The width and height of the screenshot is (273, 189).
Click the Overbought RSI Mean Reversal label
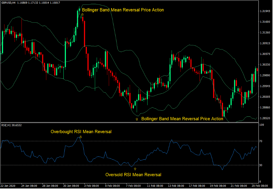[81, 132]
